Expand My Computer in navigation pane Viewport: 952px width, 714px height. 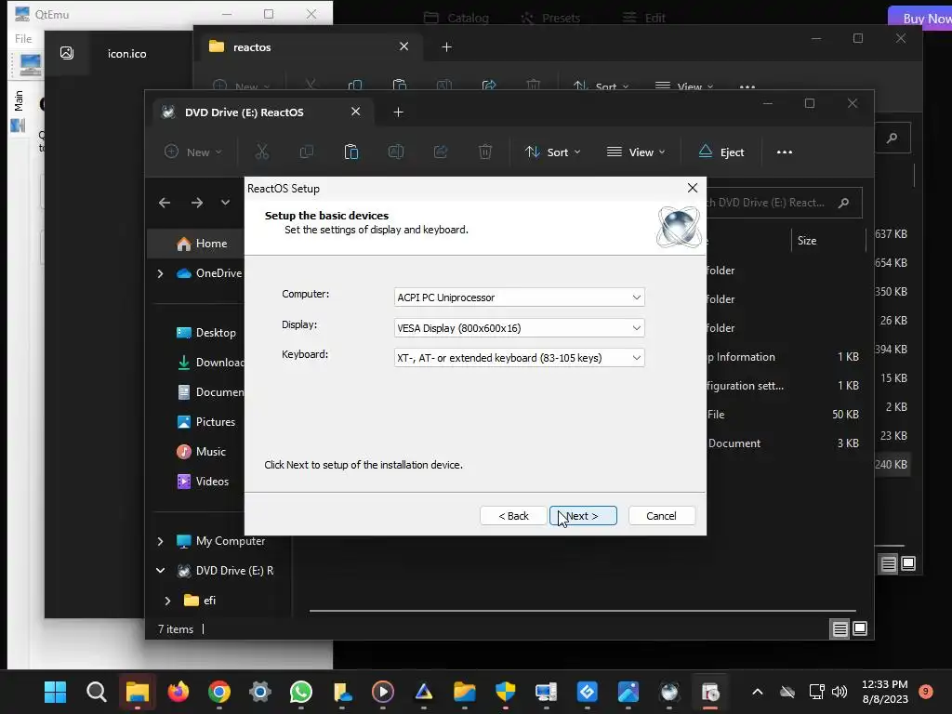click(160, 541)
